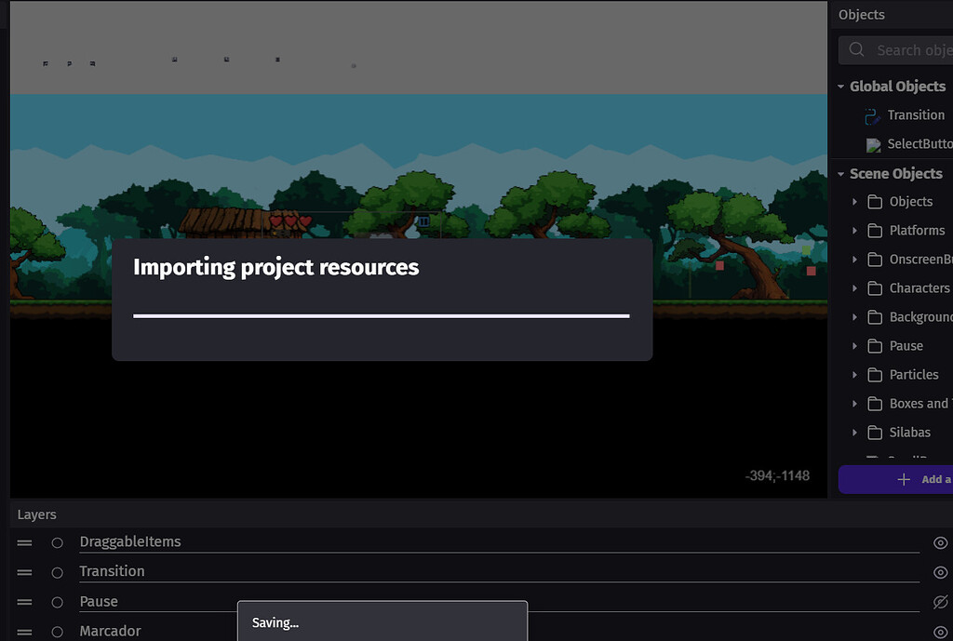Expand the Platforms folder
Viewport: 953px width, 641px height.
coord(855,230)
